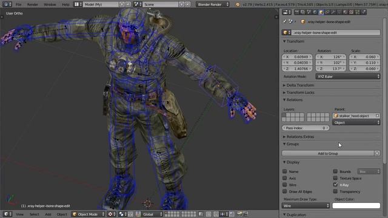Toggle first layer button in Relations
Viewport: 388px width, 218px height.
[x=284, y=115]
